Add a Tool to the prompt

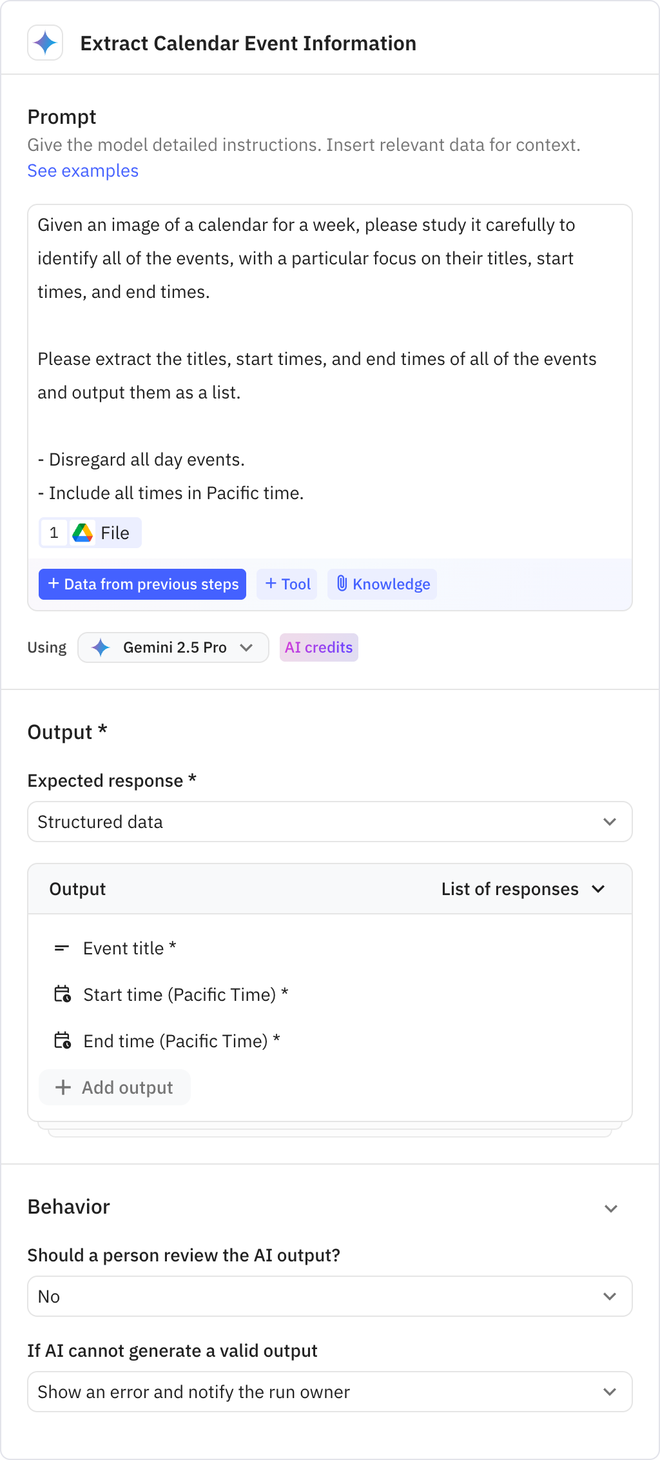click(x=286, y=584)
